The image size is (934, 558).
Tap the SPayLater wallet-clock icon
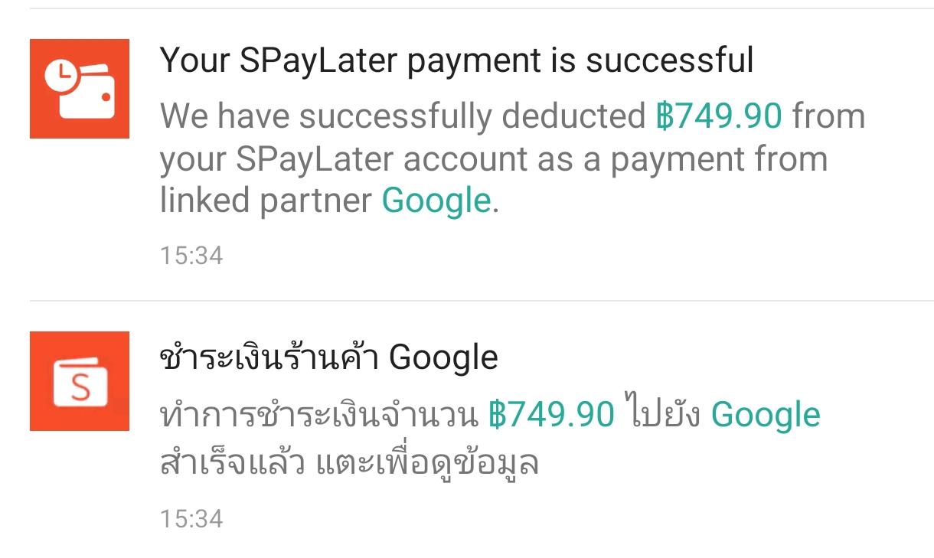[80, 89]
